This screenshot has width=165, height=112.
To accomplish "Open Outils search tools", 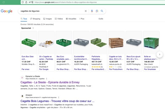I will 101,19.
